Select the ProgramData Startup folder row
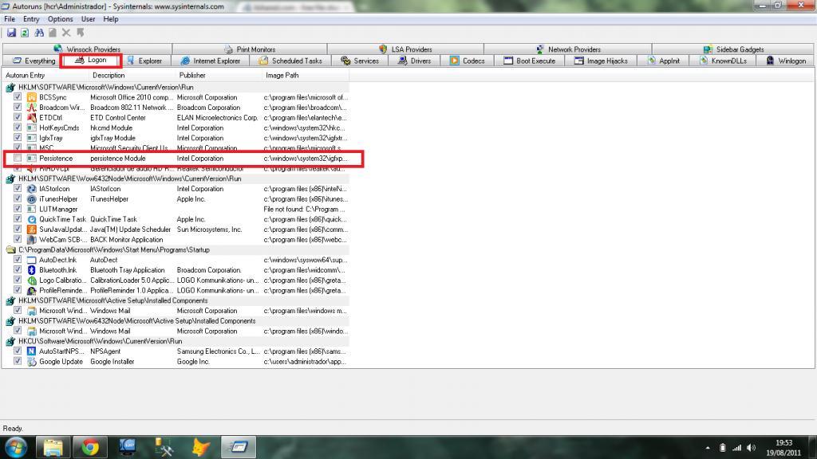 coord(176,249)
